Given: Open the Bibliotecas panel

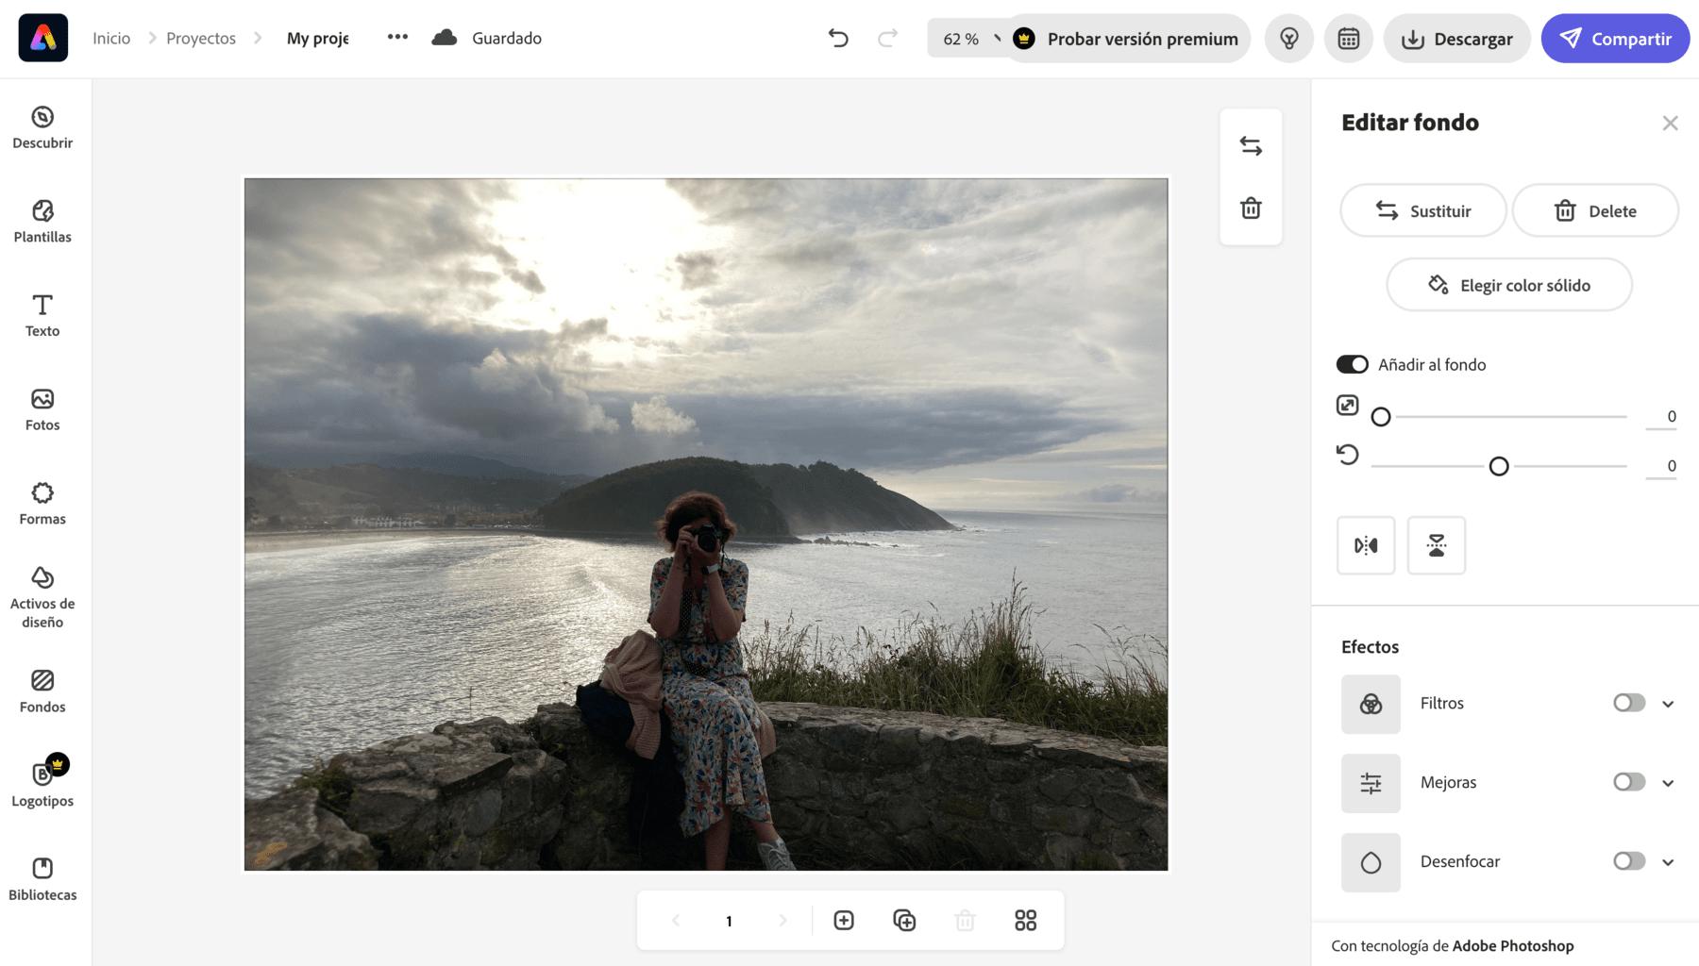Looking at the screenshot, I should click(42, 879).
